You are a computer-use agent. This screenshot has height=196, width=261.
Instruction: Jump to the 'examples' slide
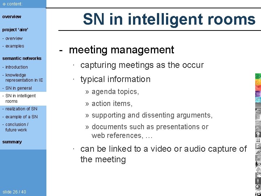click(x=14, y=46)
